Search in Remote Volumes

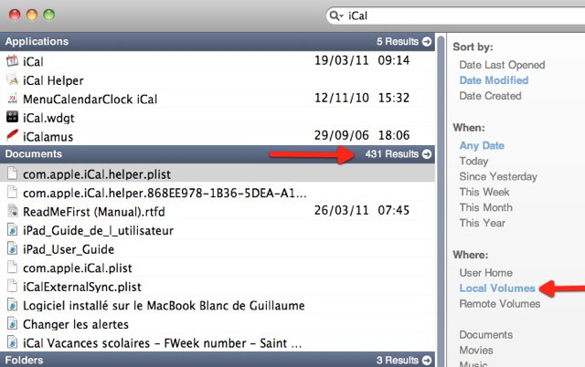pyautogui.click(x=500, y=304)
